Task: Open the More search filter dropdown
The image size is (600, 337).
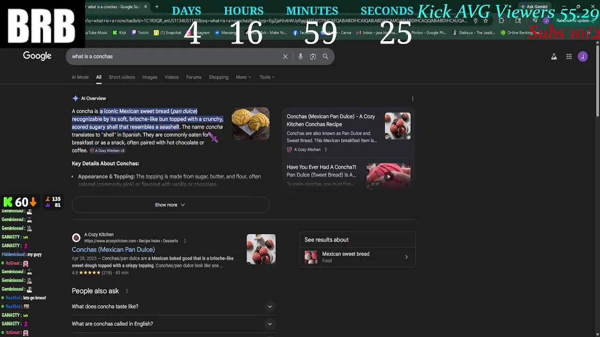Action: tap(243, 77)
